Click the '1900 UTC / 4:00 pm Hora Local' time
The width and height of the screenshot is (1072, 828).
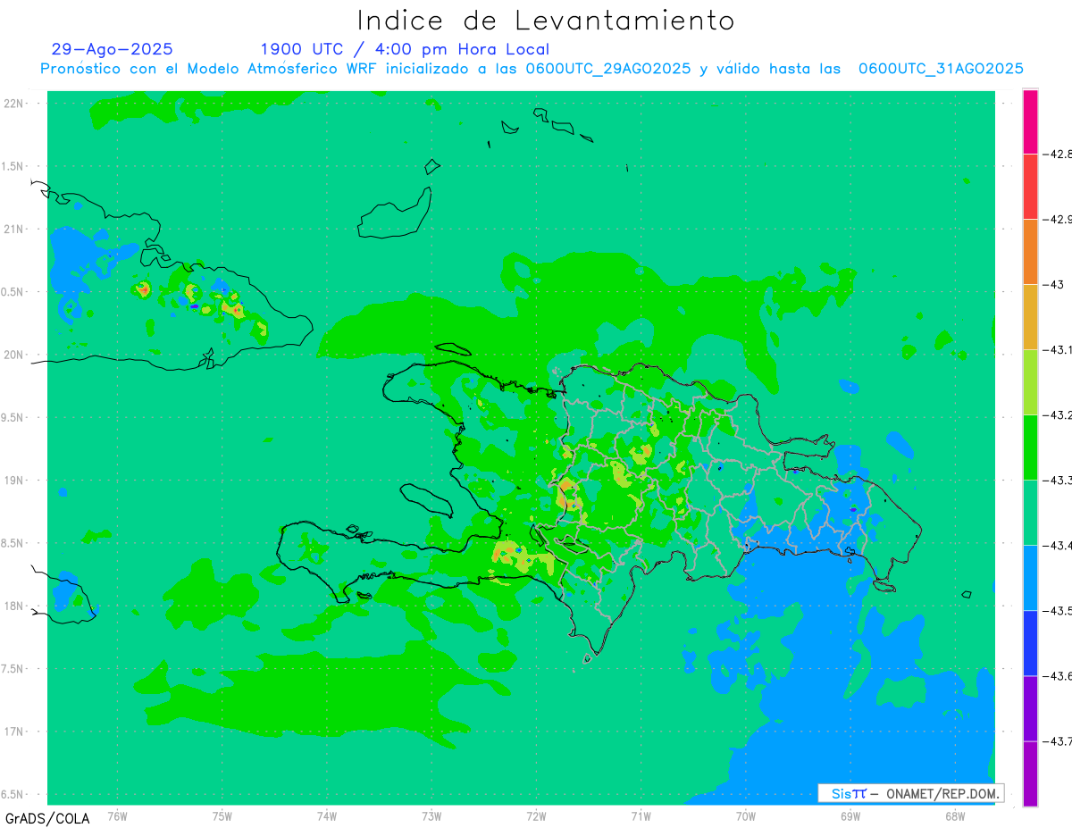(405, 49)
